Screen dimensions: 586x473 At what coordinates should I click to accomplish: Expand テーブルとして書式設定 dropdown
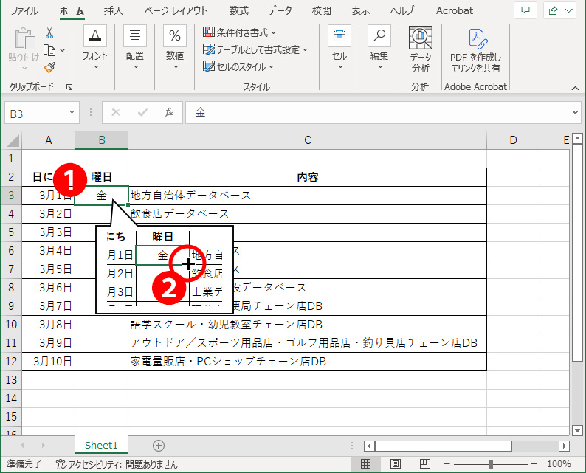point(306,49)
